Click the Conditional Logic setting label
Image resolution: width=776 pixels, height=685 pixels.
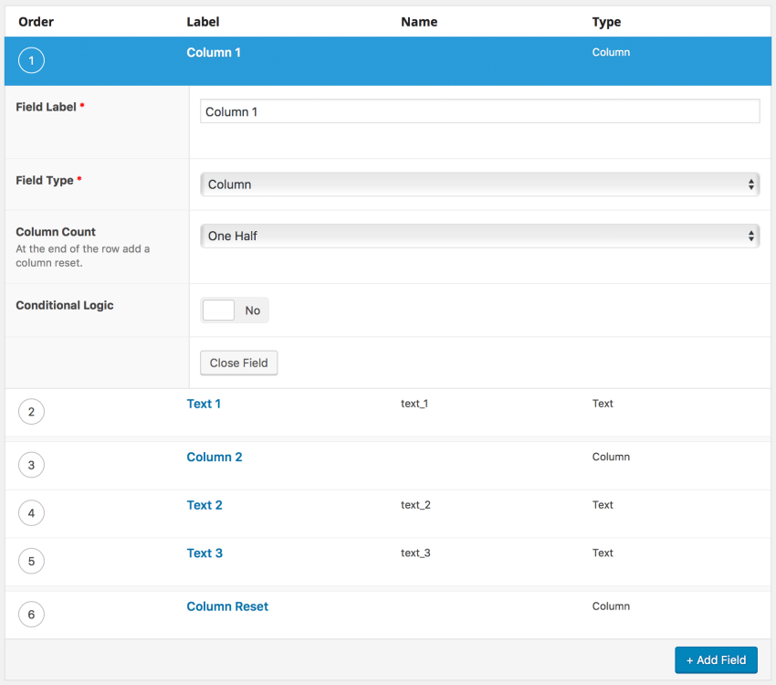64,305
